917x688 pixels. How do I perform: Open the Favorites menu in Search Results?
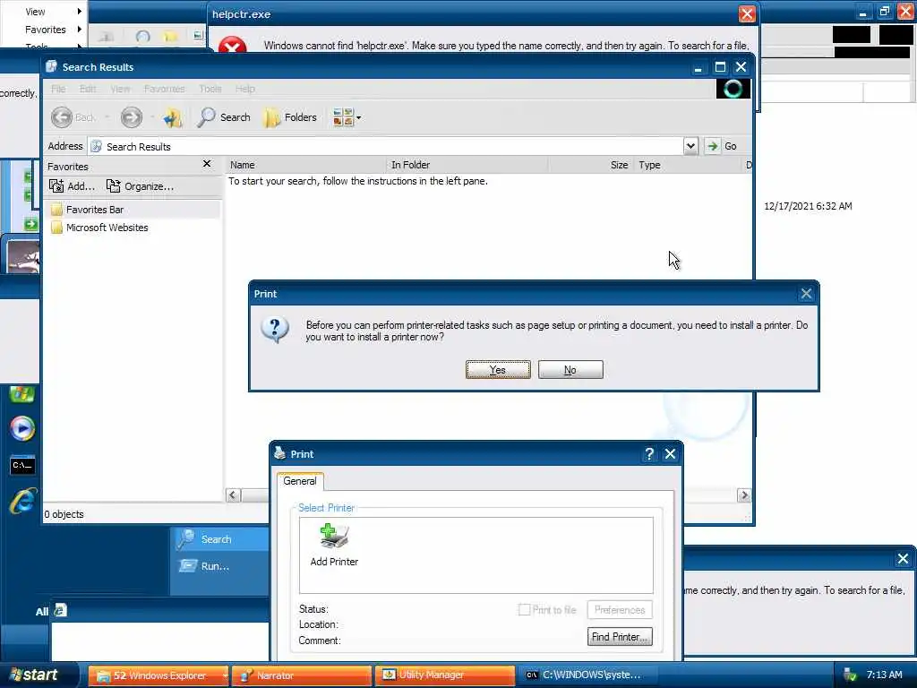165,89
